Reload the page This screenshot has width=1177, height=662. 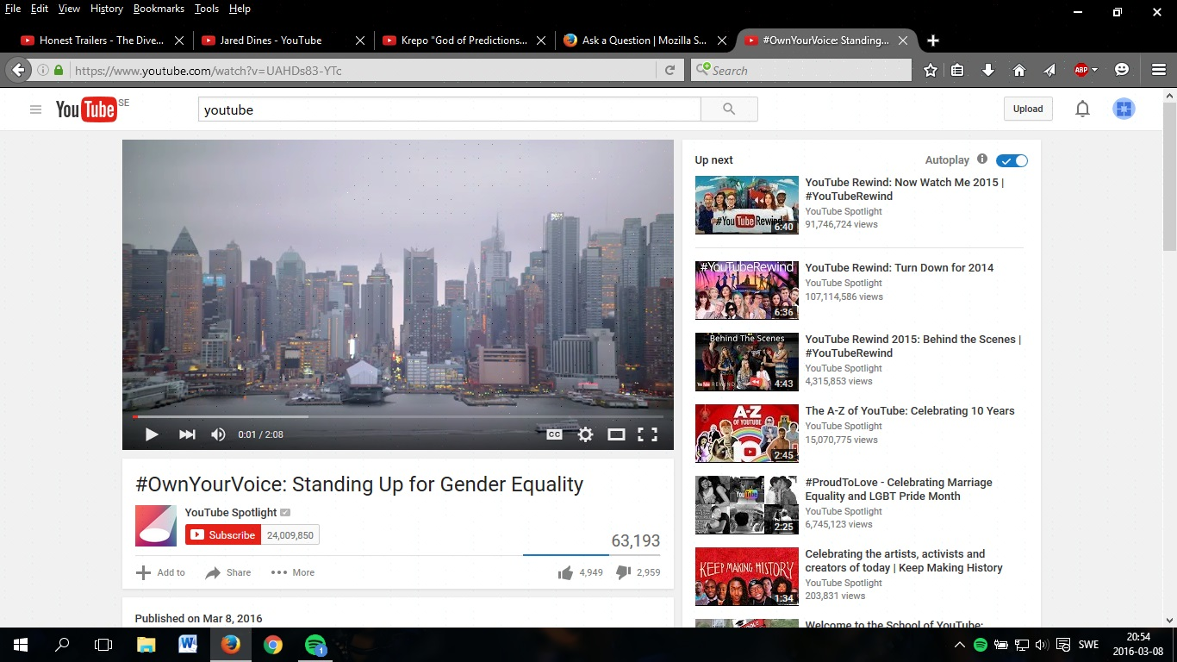click(x=669, y=71)
